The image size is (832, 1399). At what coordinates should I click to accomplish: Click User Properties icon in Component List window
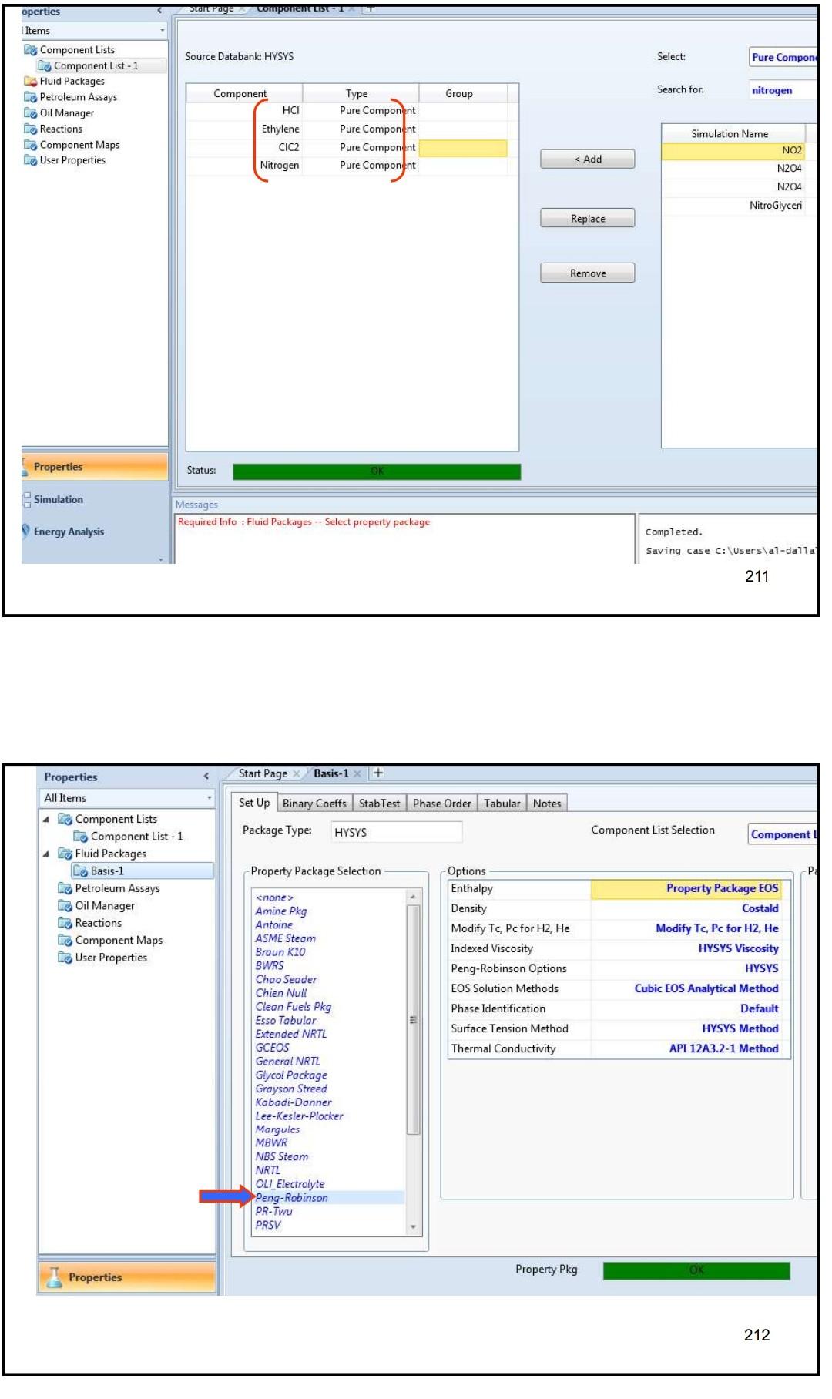(x=30, y=161)
